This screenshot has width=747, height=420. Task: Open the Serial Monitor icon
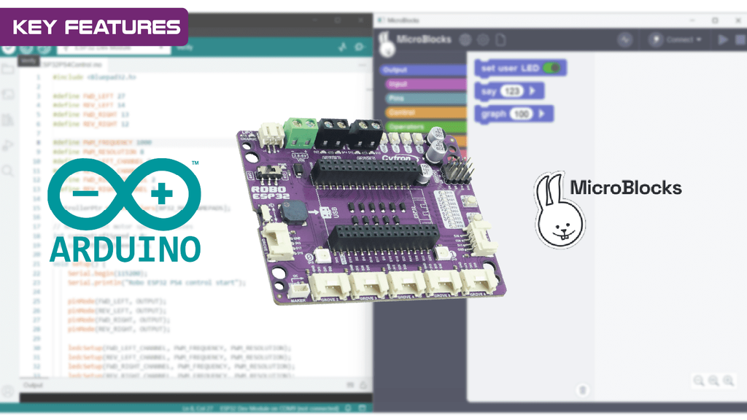pyautogui.click(x=360, y=47)
